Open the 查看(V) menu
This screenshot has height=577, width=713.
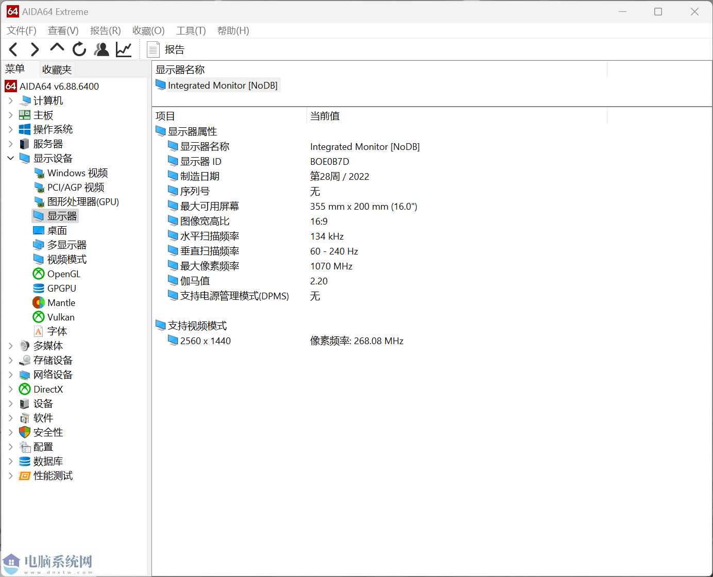point(63,31)
